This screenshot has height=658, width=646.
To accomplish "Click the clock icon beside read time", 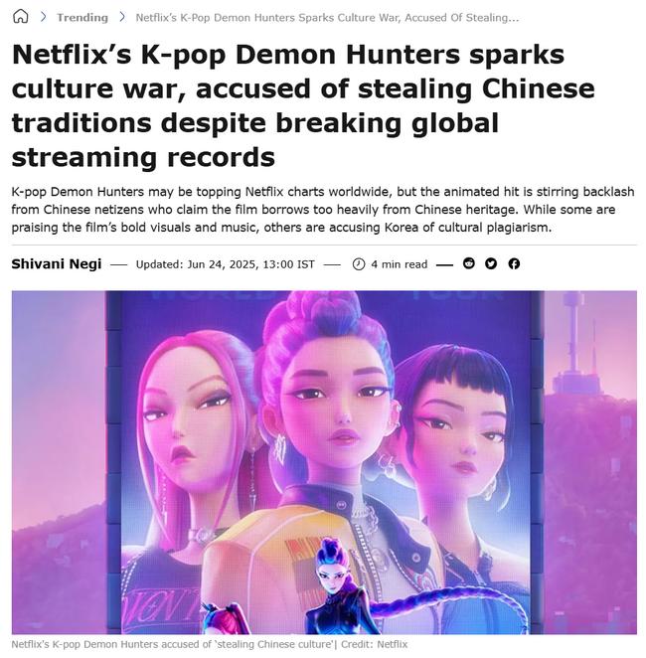I will [358, 264].
